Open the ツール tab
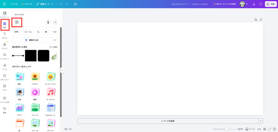The width and height of the screenshot is (278, 132). click(x=5, y=67)
